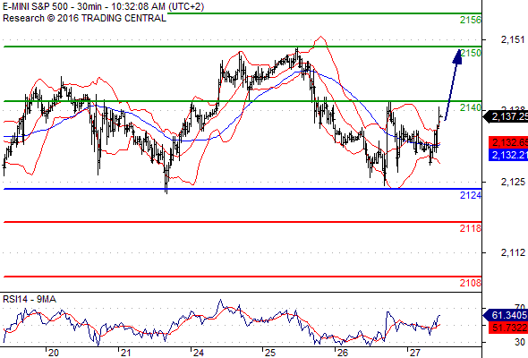Viewport: 528px width, 358px height.
Task: Click the red 51.7322 RSI average tag
Action: tap(508, 328)
